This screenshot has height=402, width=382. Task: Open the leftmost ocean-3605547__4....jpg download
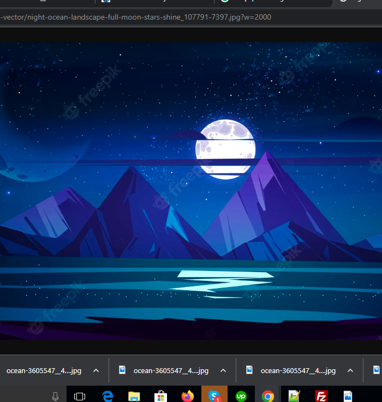click(44, 371)
